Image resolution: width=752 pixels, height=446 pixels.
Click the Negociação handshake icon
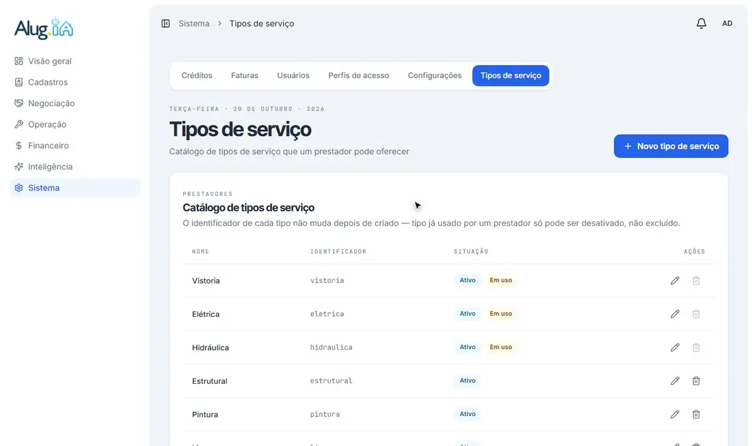pos(18,103)
